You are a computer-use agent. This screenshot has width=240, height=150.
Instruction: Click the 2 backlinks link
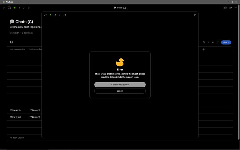27,33
